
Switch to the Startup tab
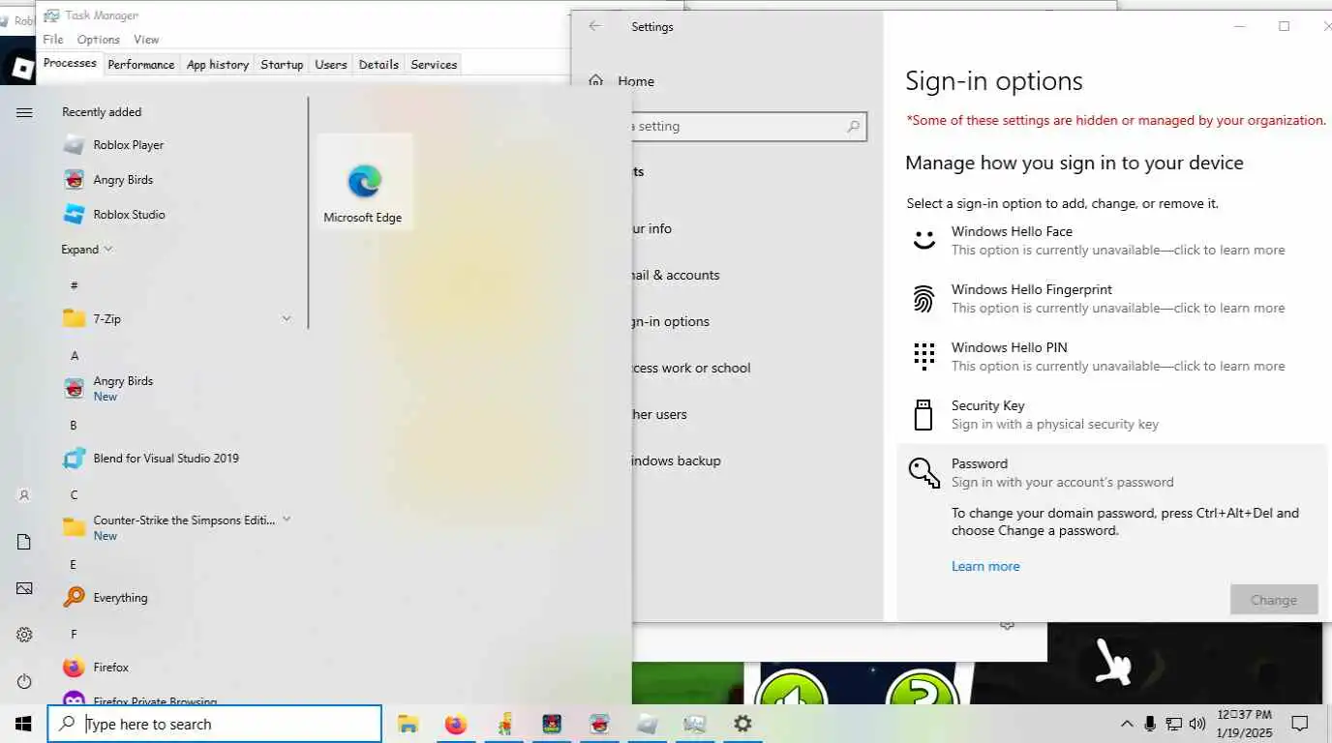[x=282, y=65]
